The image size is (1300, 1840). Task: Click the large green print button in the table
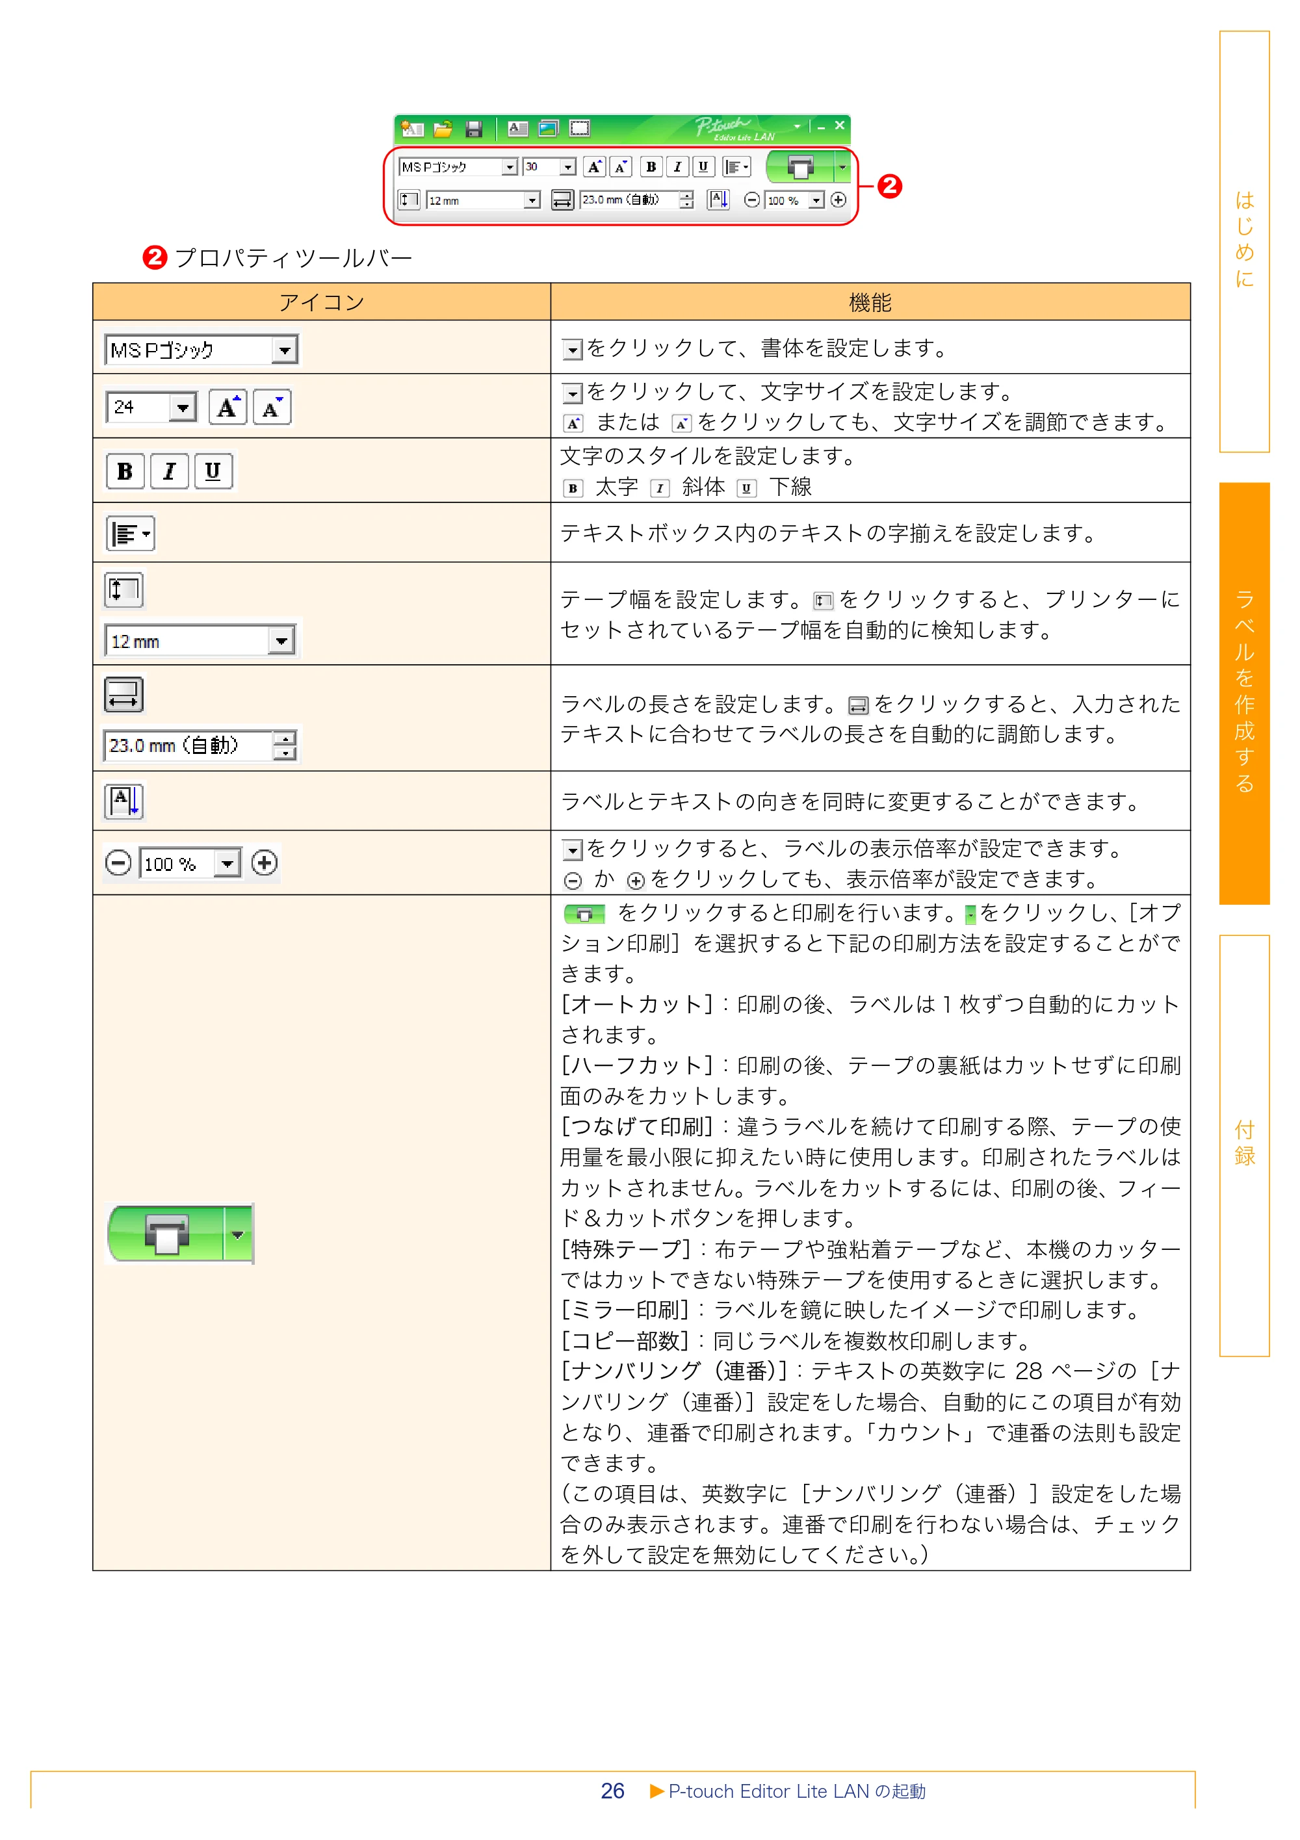(x=166, y=1234)
